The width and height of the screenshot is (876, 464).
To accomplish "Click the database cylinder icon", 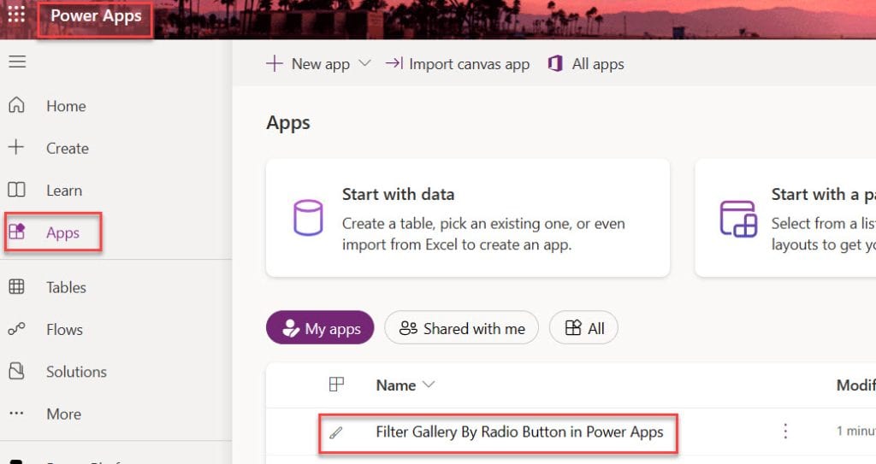I will click(308, 218).
